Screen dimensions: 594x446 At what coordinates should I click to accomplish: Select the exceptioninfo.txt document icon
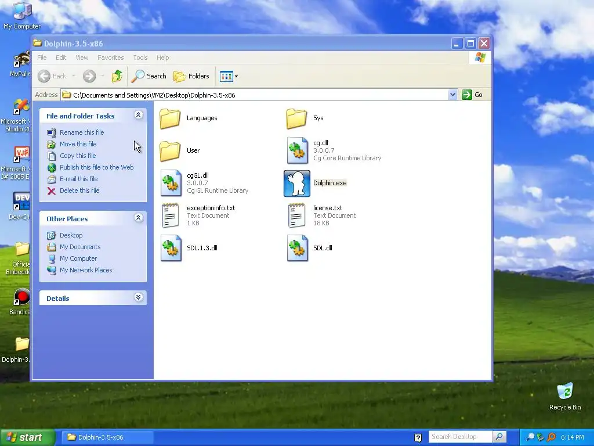coord(170,215)
